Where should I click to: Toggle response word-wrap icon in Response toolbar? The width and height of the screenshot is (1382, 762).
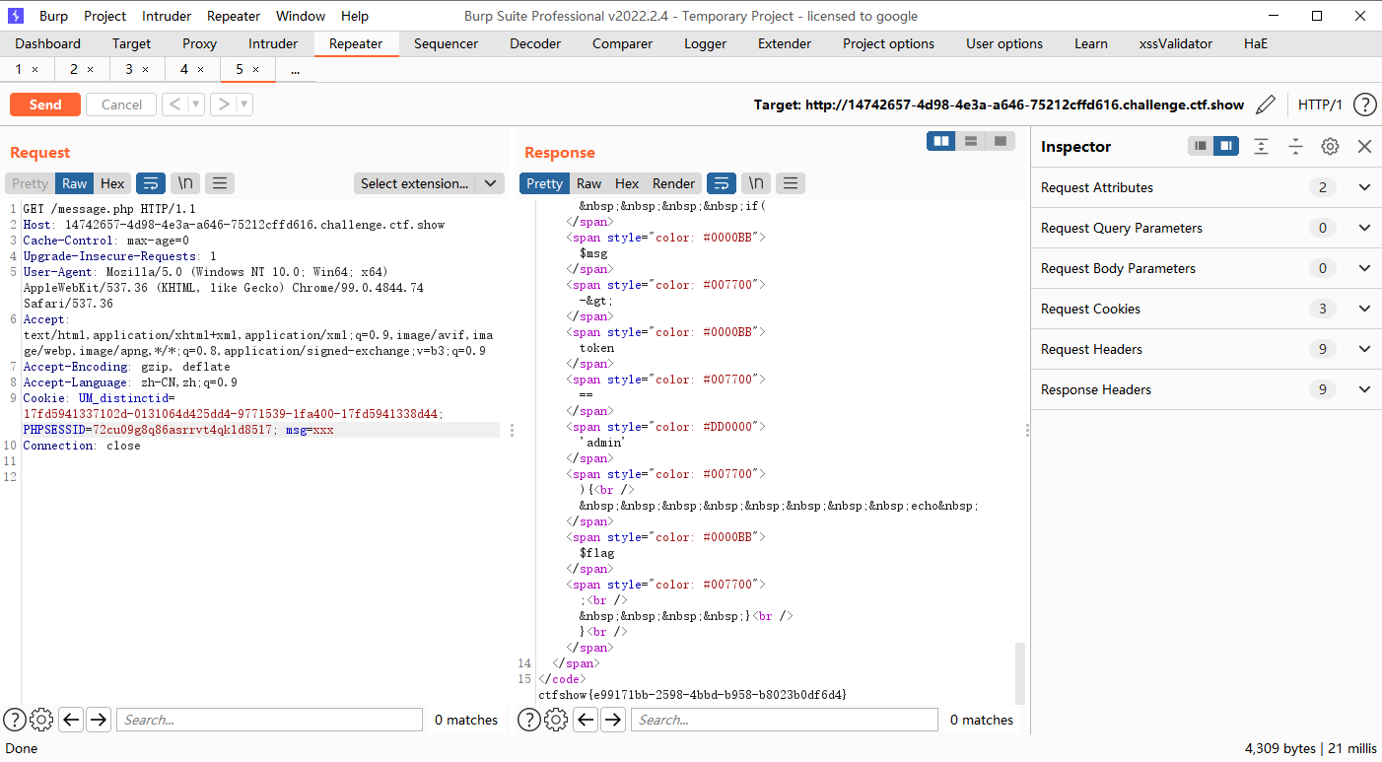[722, 183]
